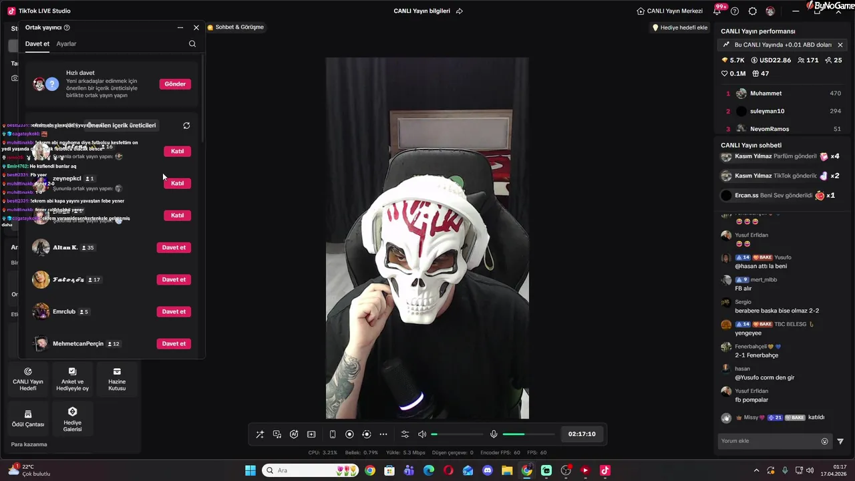This screenshot has width=855, height=481.
Task: Expand hidden system tray icons chevron
Action: click(x=756, y=470)
